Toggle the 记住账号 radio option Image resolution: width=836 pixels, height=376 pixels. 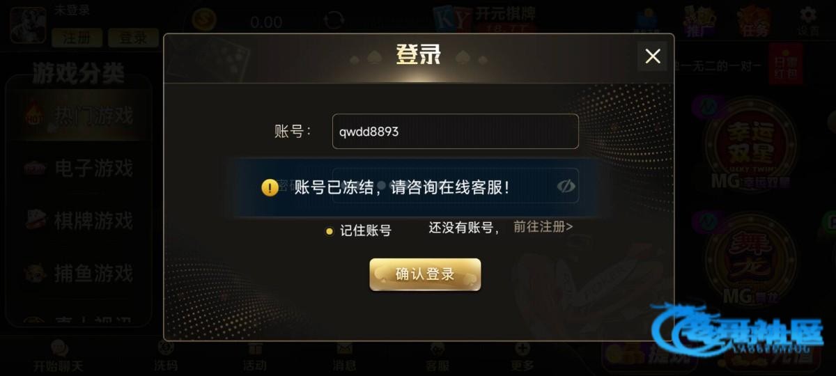tap(330, 231)
